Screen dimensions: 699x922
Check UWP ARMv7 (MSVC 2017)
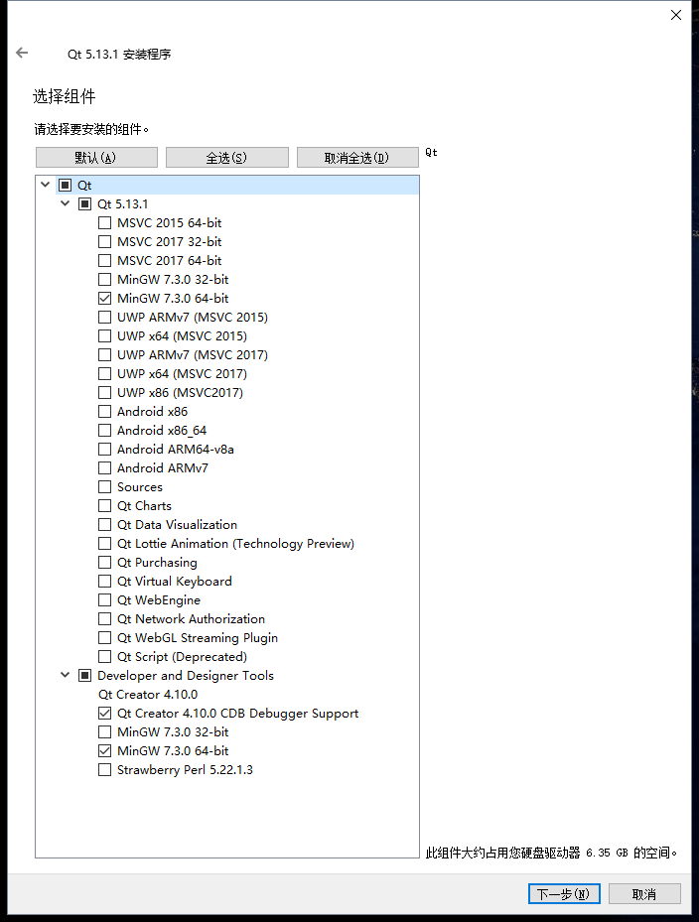click(x=104, y=354)
